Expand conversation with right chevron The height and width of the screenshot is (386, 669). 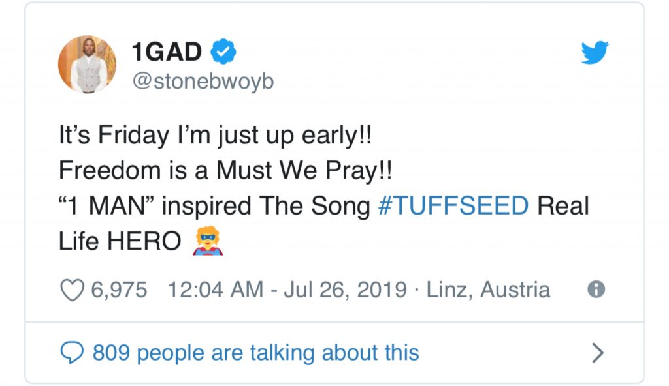point(598,353)
